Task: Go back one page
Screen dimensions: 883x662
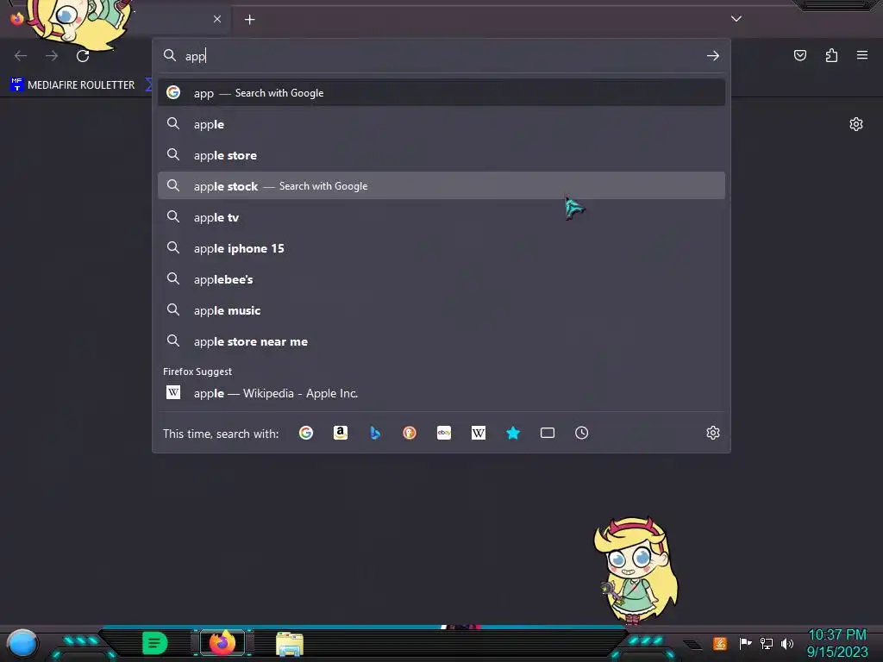Action: 21,56
